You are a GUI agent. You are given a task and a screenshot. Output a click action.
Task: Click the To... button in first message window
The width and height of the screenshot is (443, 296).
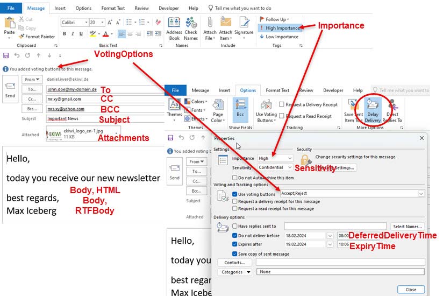pos(32,89)
